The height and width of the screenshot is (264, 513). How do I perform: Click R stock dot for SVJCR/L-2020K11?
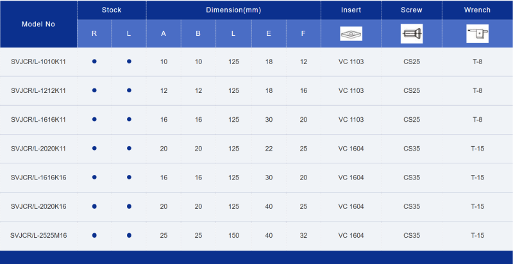click(x=94, y=148)
